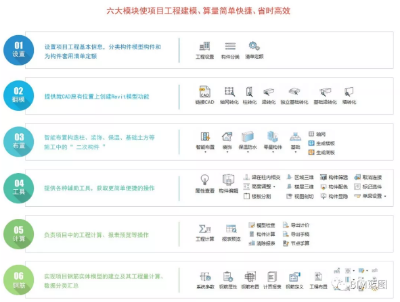
Task: Select 构件计算 component calculation
Action: [x=262, y=234]
